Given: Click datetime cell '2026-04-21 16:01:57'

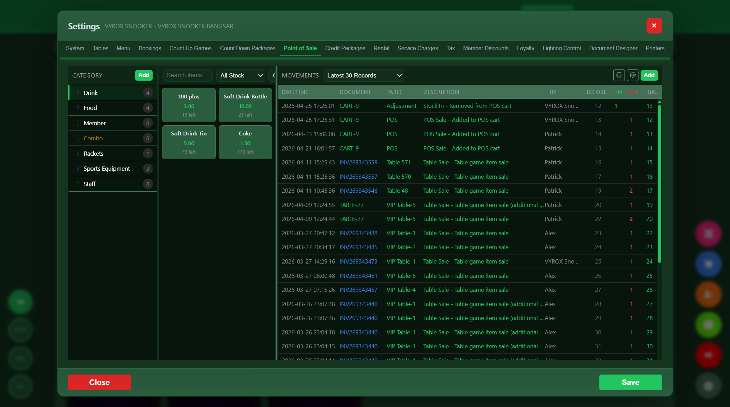Looking at the screenshot, I should point(308,148).
